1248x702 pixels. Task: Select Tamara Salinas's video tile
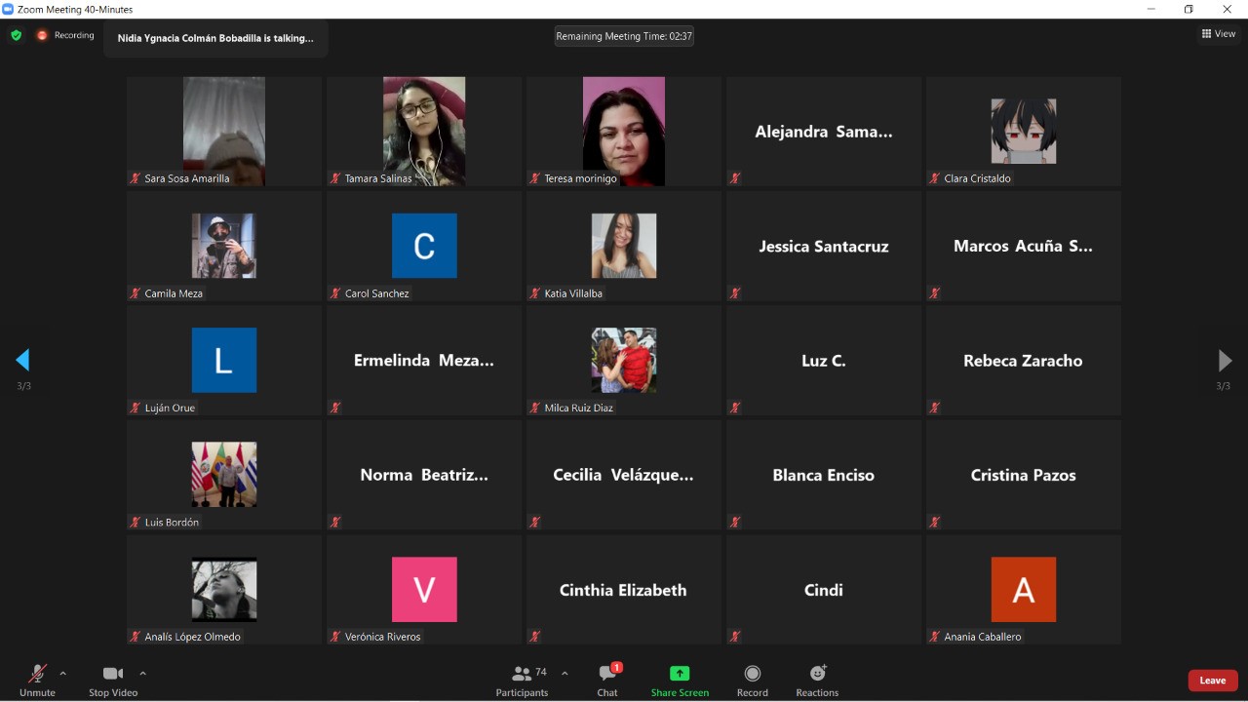[424, 132]
